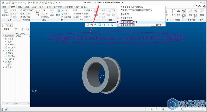Screen dimensions: 207x112
Task: Click the New file icon in quick access toolbar
Action: [x=6, y=3]
